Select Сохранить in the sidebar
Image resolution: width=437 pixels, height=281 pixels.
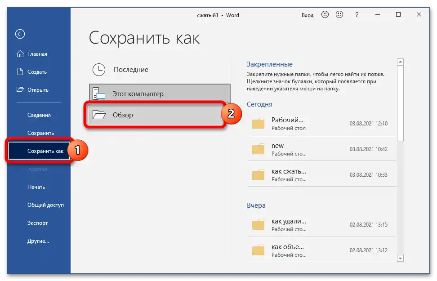(x=41, y=133)
